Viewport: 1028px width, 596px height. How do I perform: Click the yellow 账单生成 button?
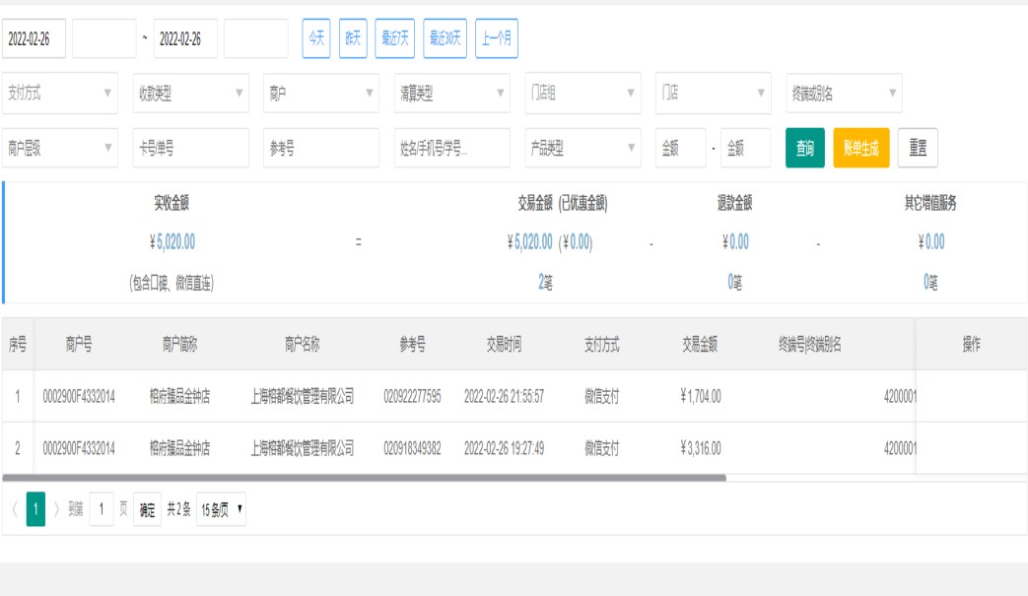click(x=861, y=148)
